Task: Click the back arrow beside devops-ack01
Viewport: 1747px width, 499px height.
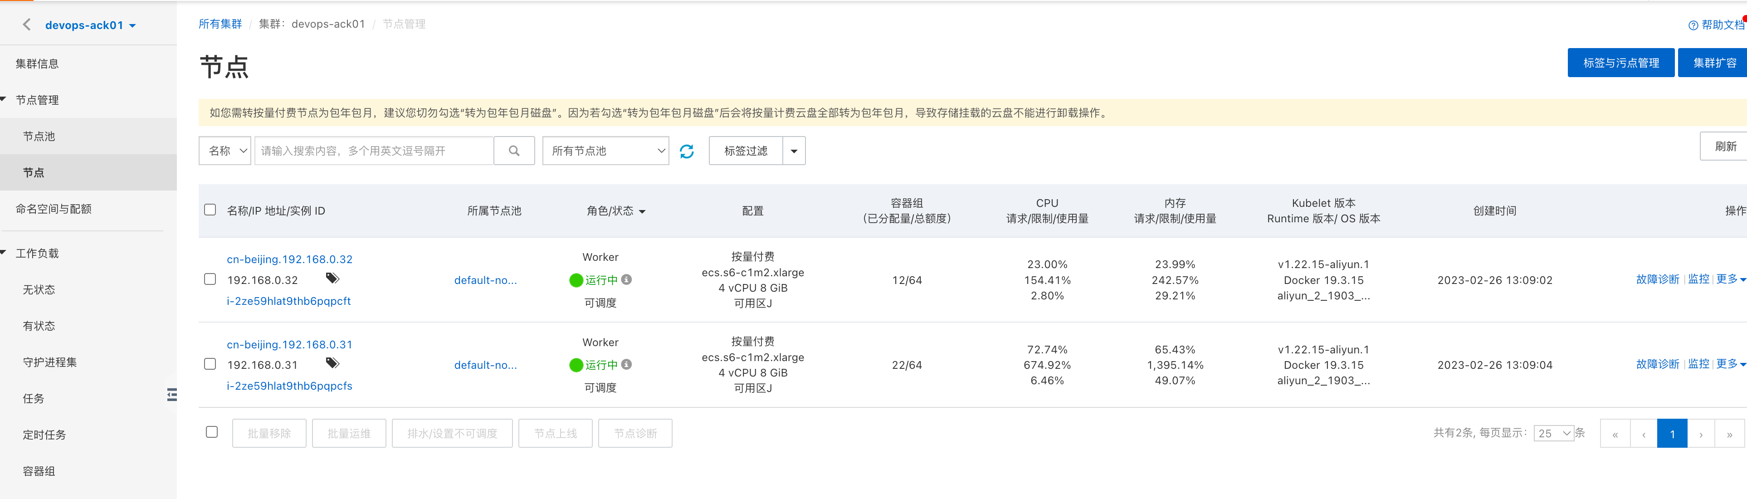Action: click(x=26, y=25)
